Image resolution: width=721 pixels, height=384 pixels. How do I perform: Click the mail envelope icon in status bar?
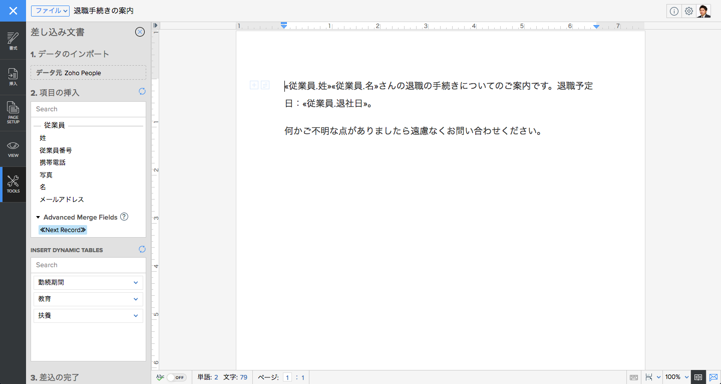[713, 377]
